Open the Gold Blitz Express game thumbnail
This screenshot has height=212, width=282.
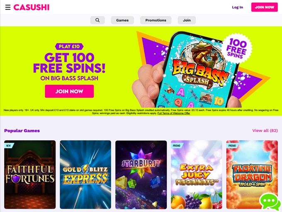click(85, 175)
